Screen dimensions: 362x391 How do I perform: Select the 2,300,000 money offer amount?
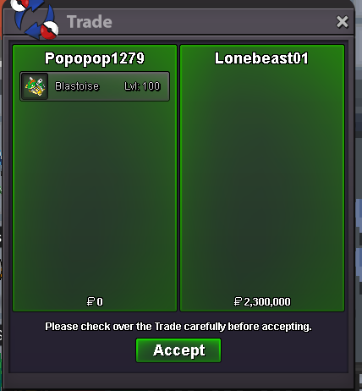point(267,302)
